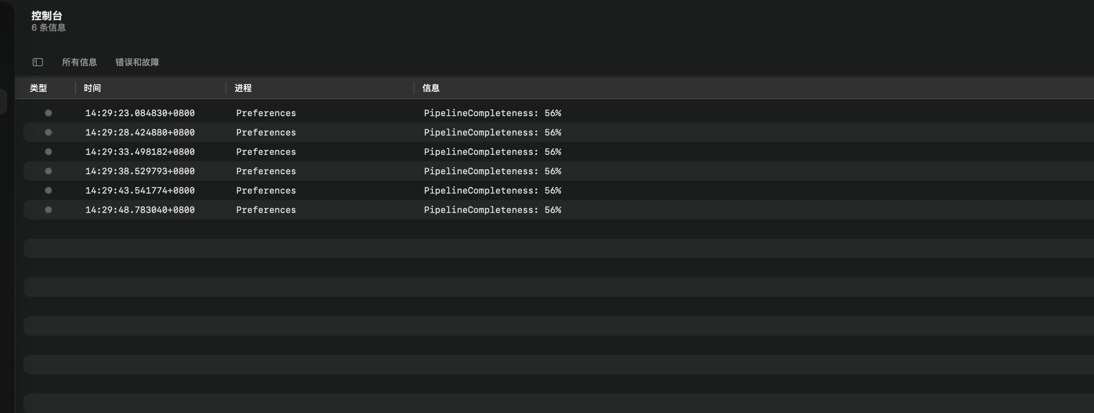Screen dimensions: 1094x413
Task: Click the type dot for 14:29:38.529793 entry
Action: coord(48,171)
